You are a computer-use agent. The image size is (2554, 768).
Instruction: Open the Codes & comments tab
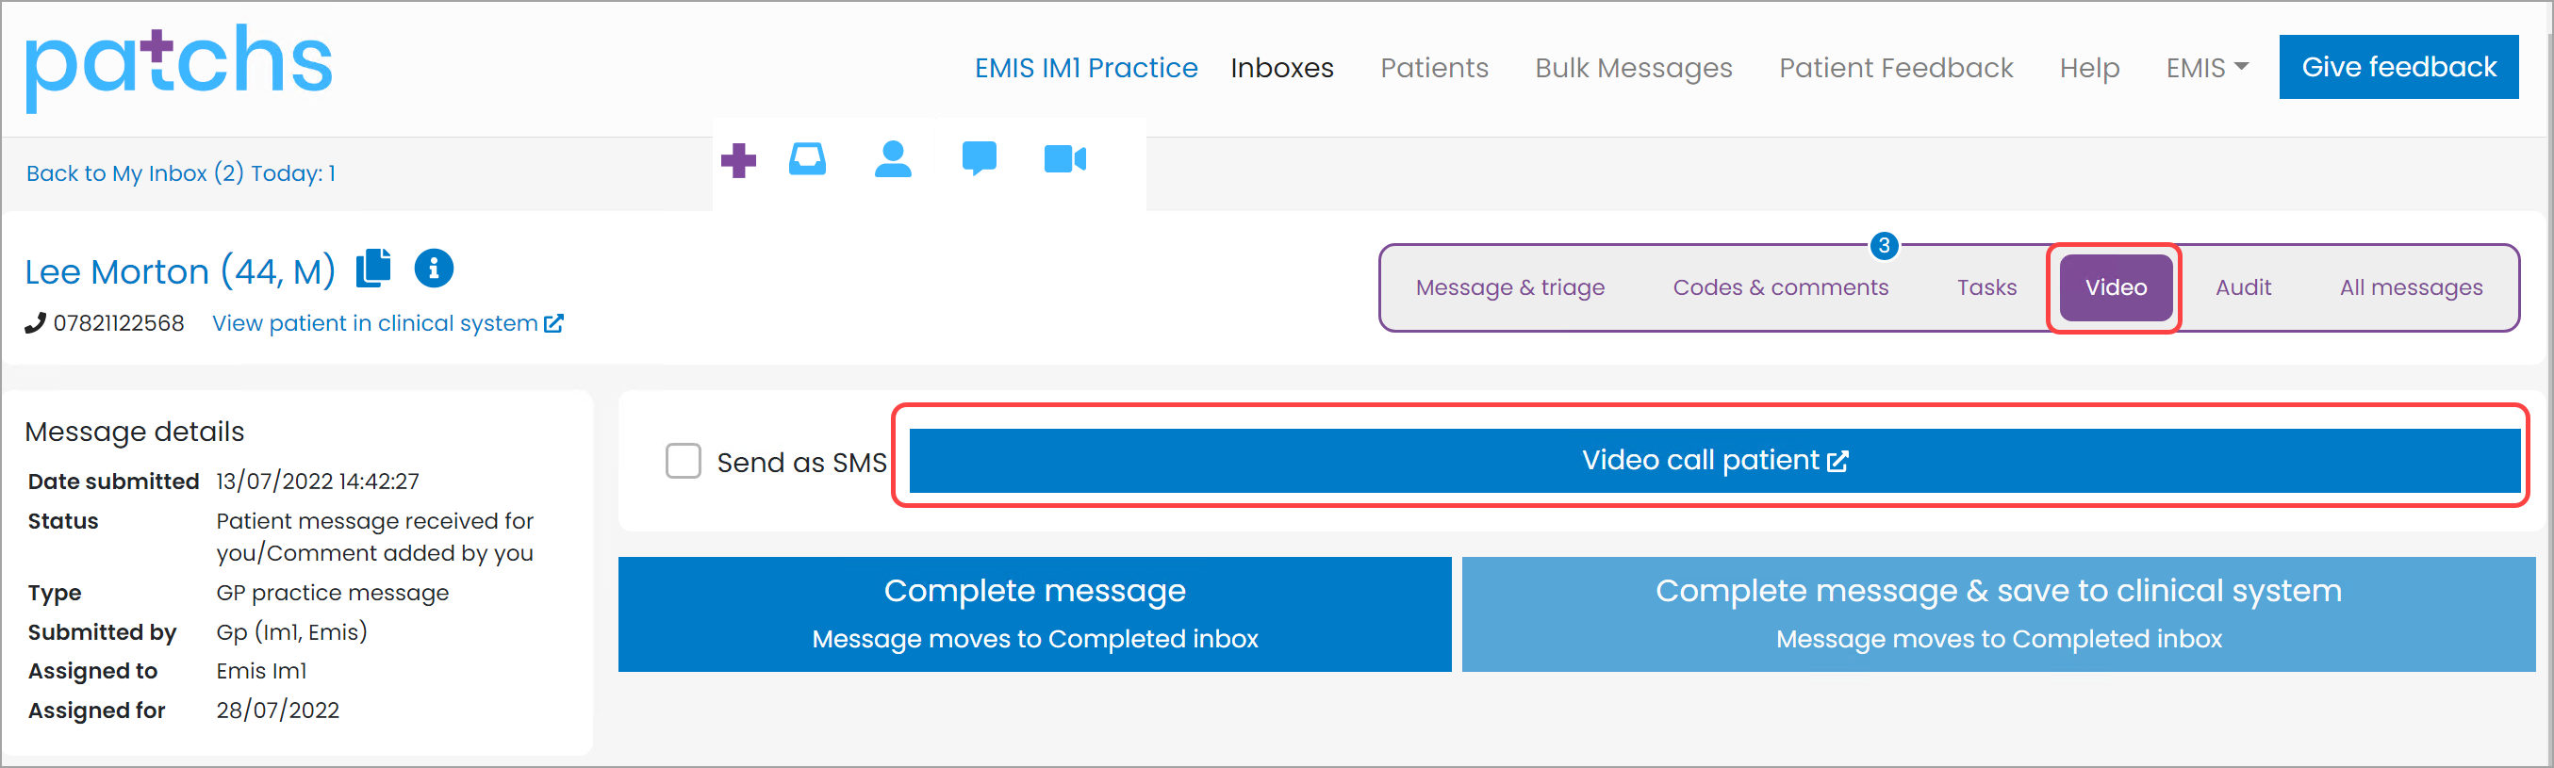point(1780,287)
